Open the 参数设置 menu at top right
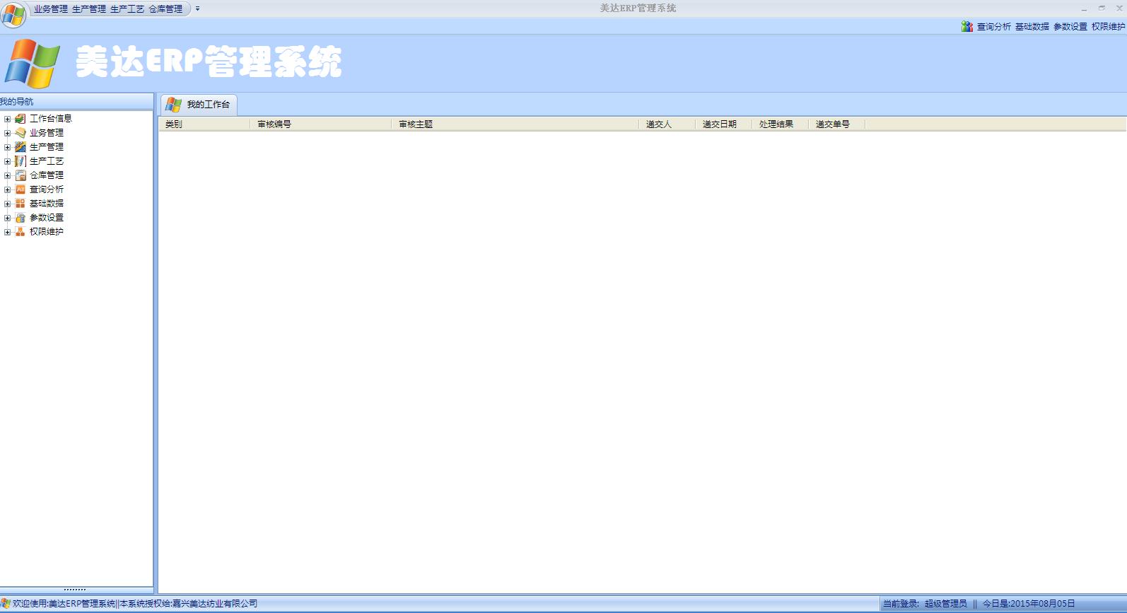The image size is (1127, 613). [x=1070, y=27]
